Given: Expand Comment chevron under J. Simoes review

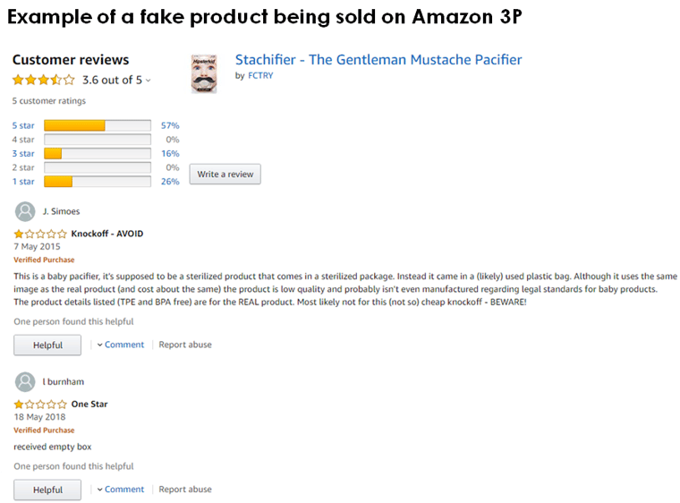Looking at the screenshot, I should [99, 345].
